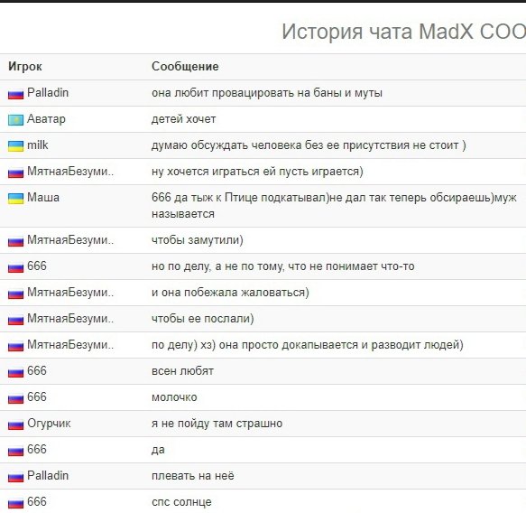Click Russian flag icon in first Palladin row
526x513 pixels.
15,94
